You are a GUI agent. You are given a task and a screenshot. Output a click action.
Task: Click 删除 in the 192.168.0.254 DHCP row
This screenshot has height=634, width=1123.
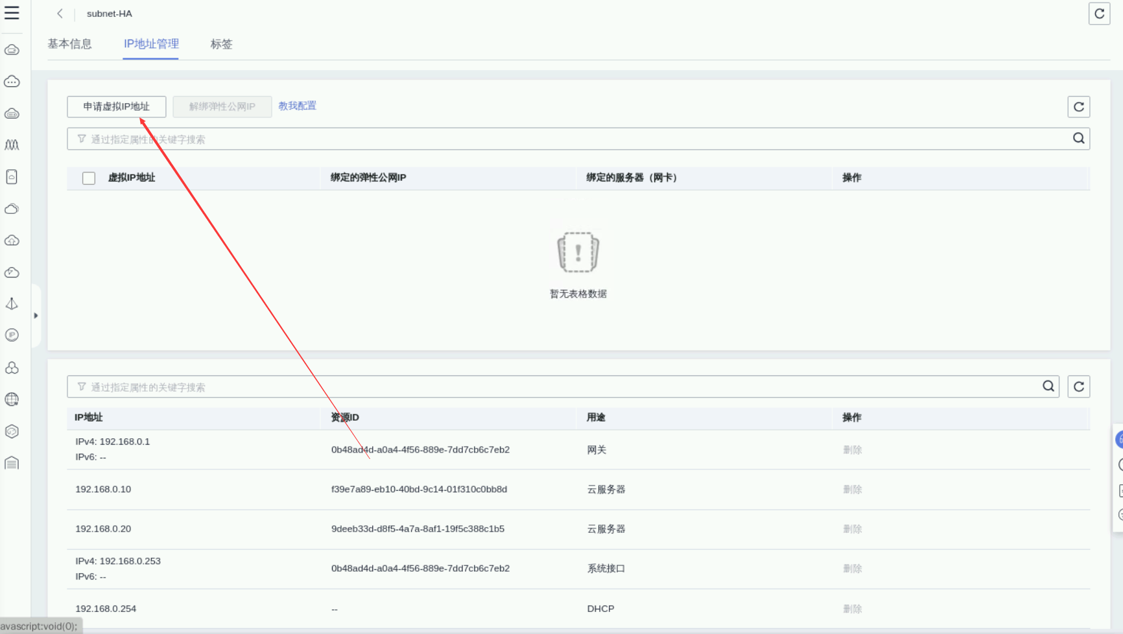point(853,609)
